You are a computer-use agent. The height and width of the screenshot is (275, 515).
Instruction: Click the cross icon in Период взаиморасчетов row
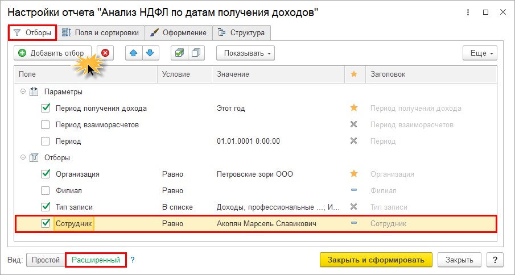(354, 124)
